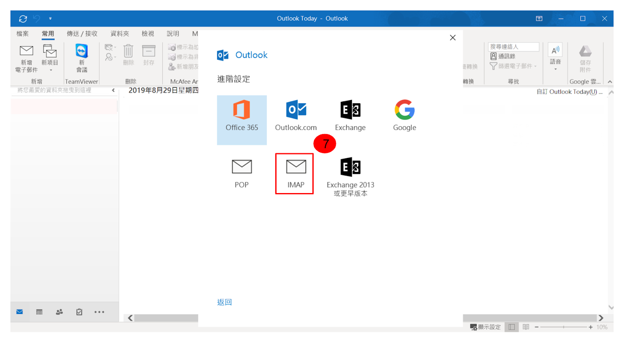Select the Office 365 account type

tap(242, 120)
